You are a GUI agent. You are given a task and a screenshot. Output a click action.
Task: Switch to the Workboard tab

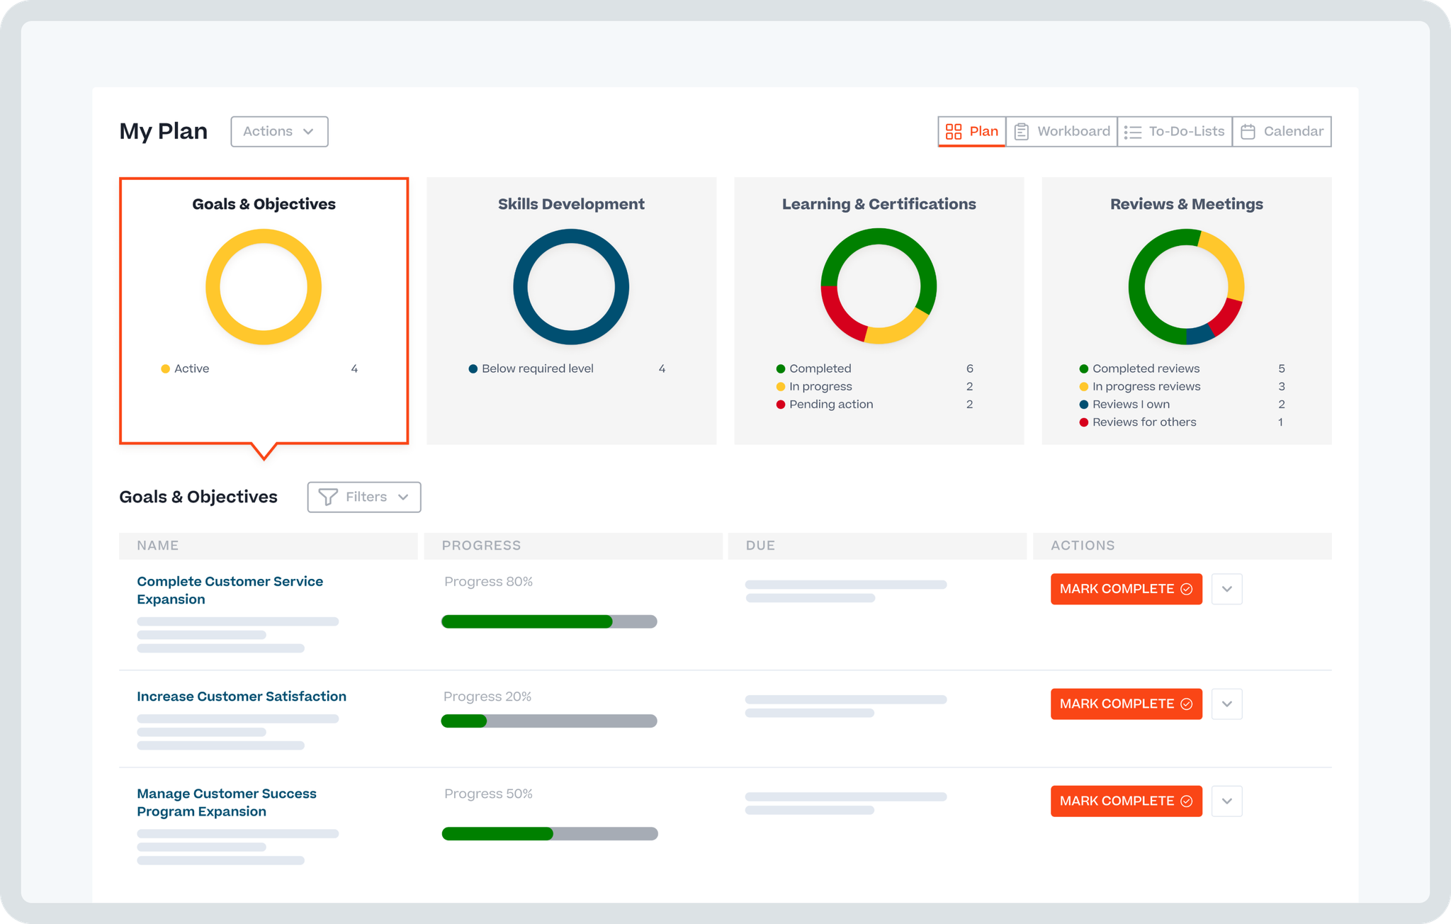1063,132
